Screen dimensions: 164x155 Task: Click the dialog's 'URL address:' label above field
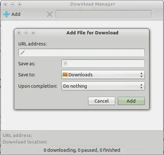[x=33, y=44]
